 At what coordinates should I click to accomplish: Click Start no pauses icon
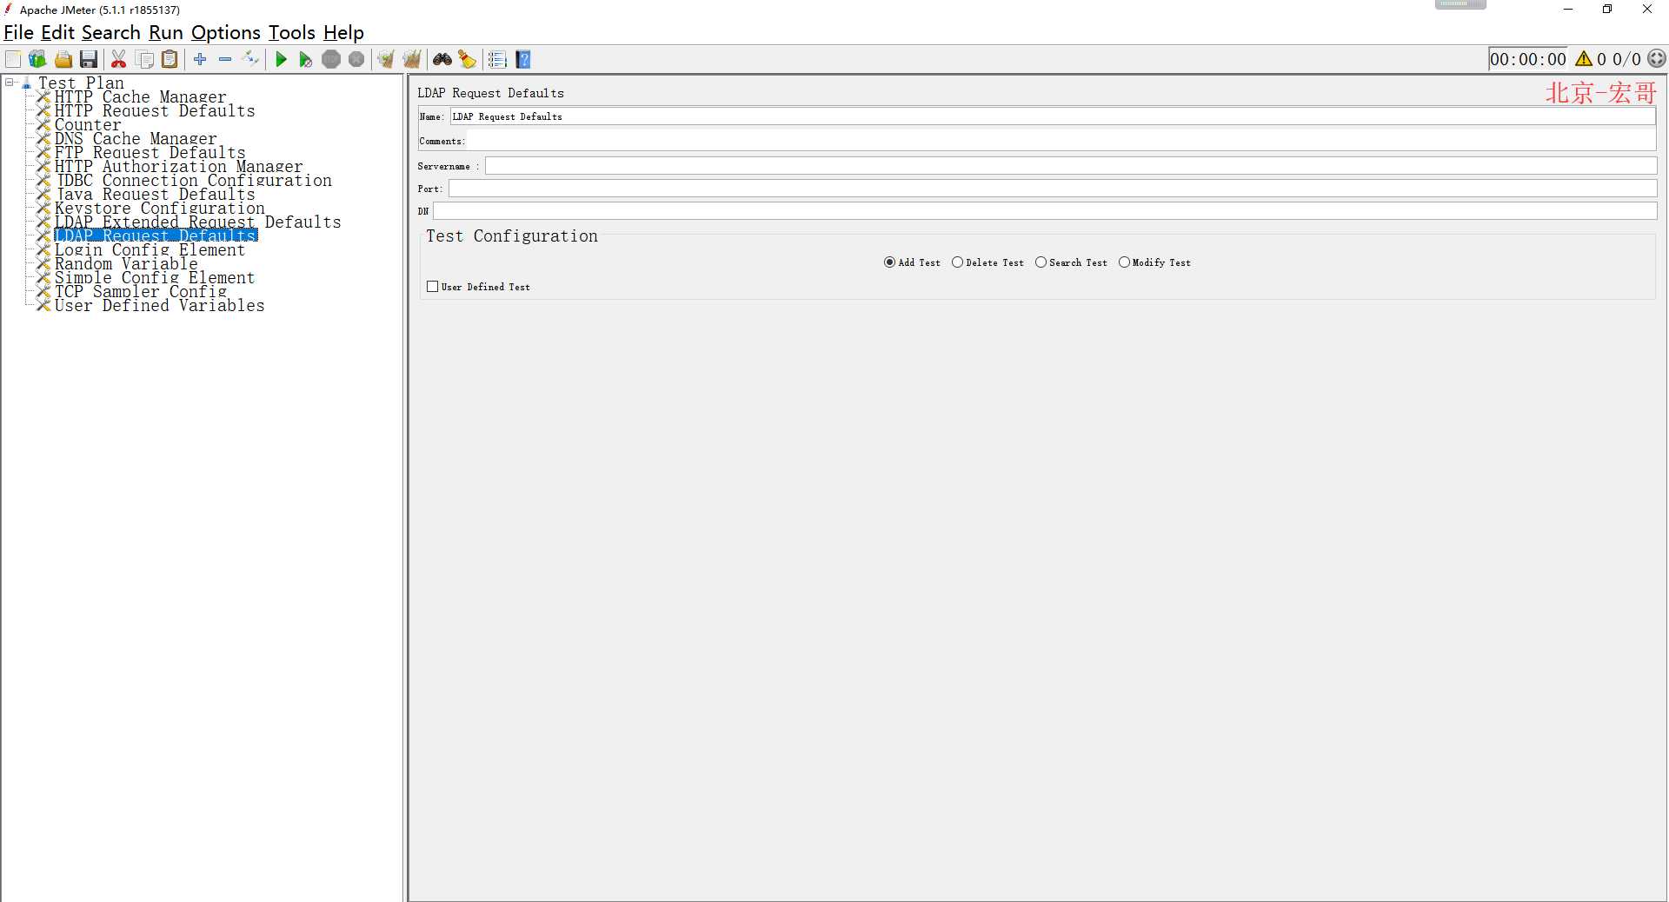click(305, 59)
